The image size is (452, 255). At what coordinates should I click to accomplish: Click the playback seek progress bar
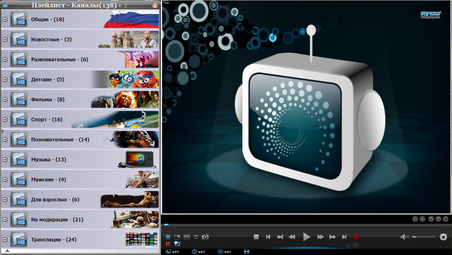pyautogui.click(x=306, y=225)
